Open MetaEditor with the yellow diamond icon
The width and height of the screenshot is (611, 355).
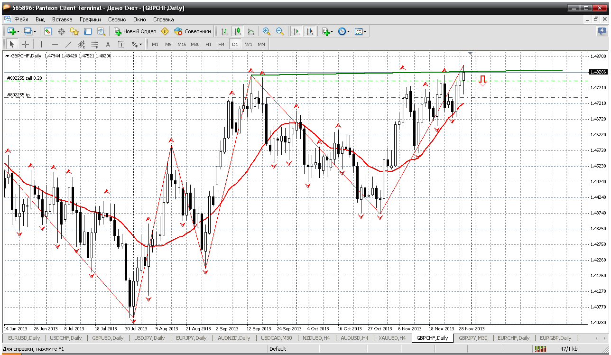coord(165,31)
